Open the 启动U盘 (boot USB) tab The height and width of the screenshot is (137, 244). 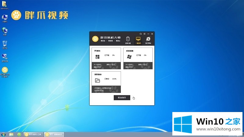[128, 40]
